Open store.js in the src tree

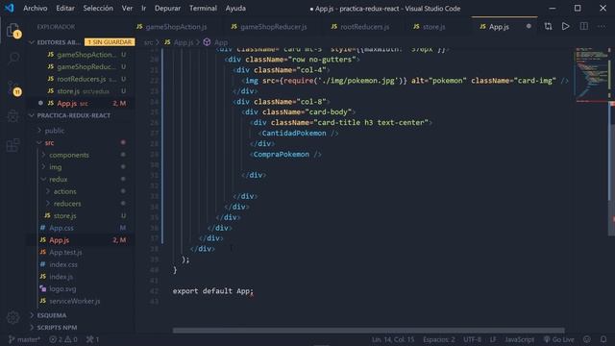[x=64, y=215]
